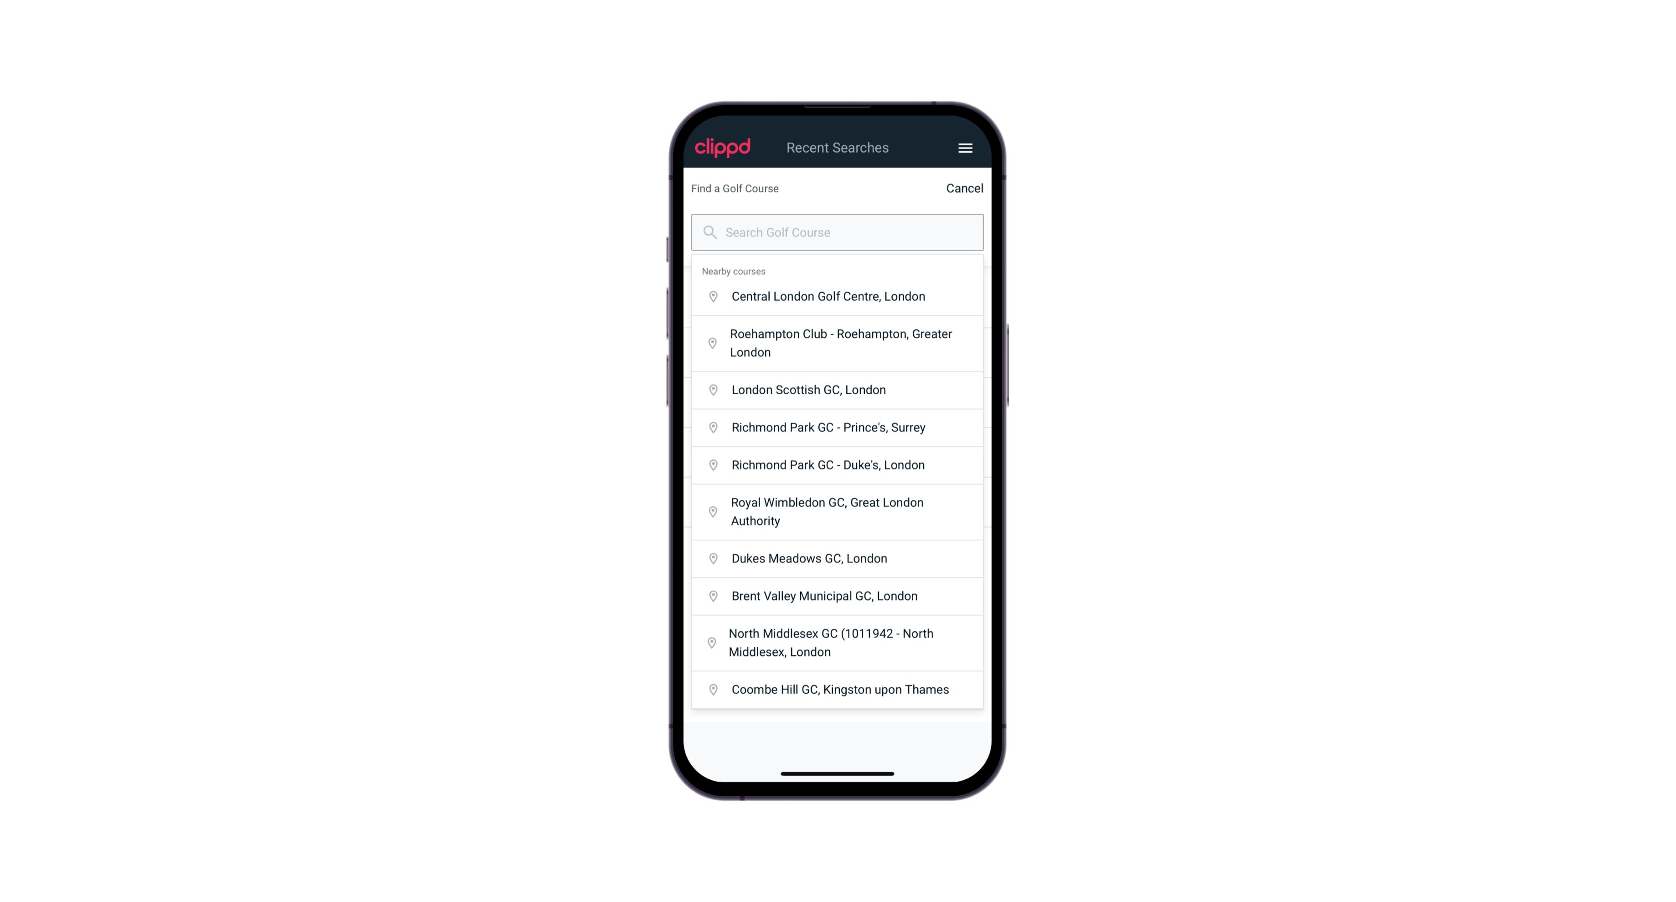1676x902 pixels.
Task: Click location pin icon for Royal Wimbledon GC
Action: tap(711, 511)
